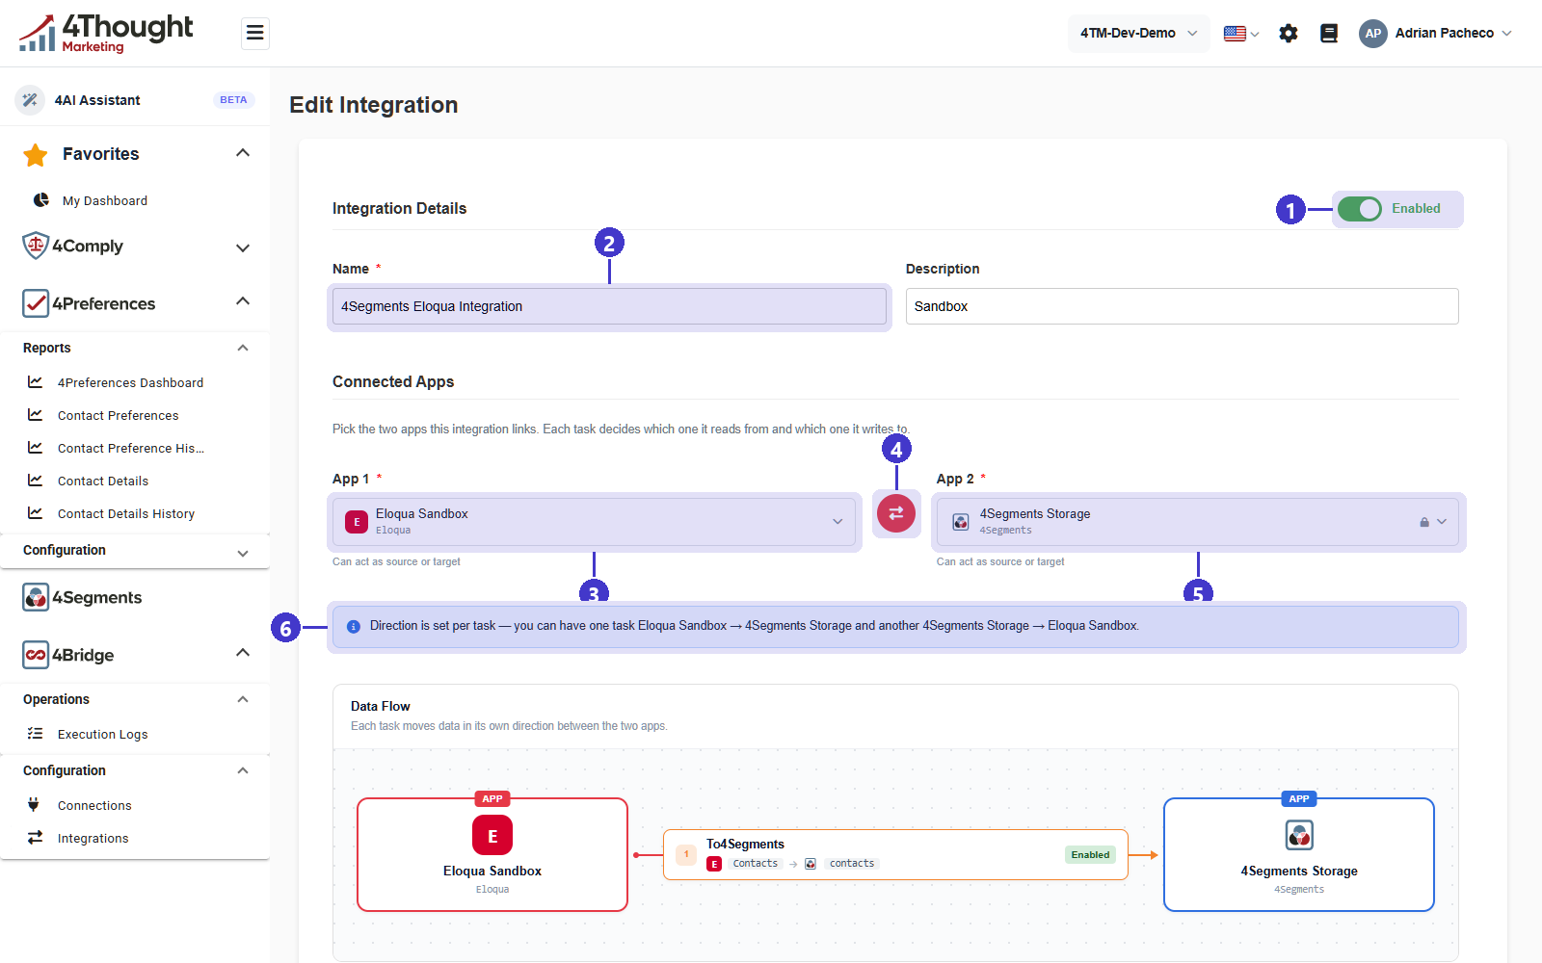Expand the 4Preferences Configuration group
Image resolution: width=1542 pixels, height=963 pixels.
(243, 553)
